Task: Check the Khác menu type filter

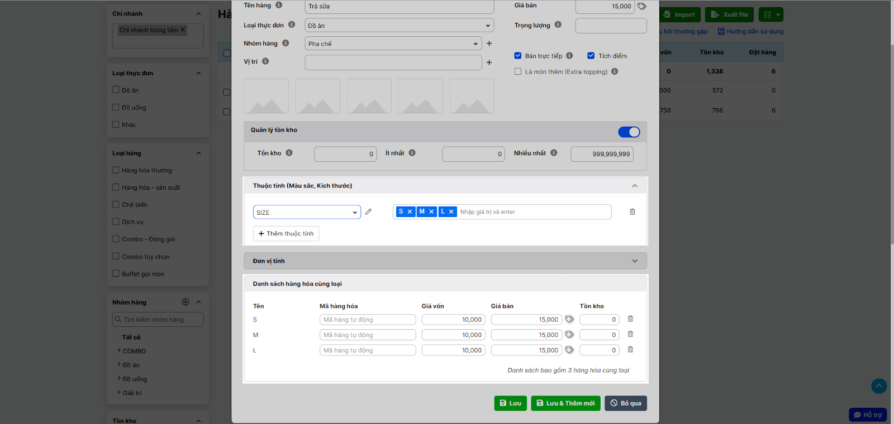Action: click(x=116, y=124)
